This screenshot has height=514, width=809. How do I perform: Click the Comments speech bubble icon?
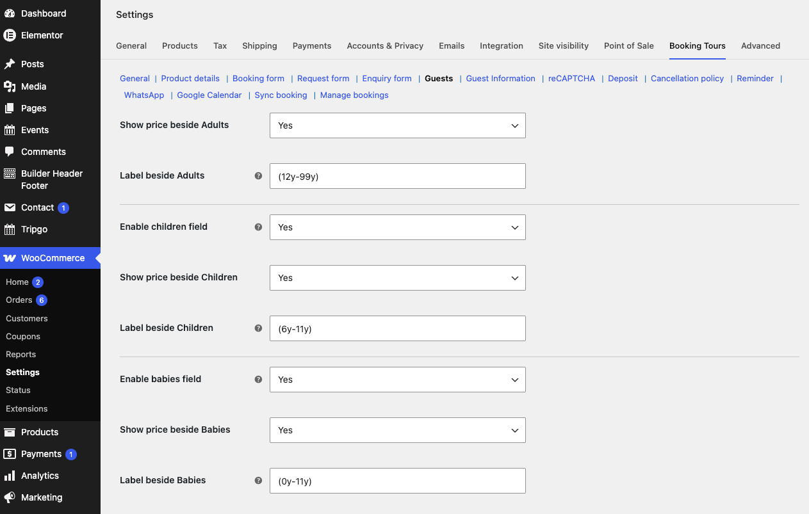pos(10,152)
